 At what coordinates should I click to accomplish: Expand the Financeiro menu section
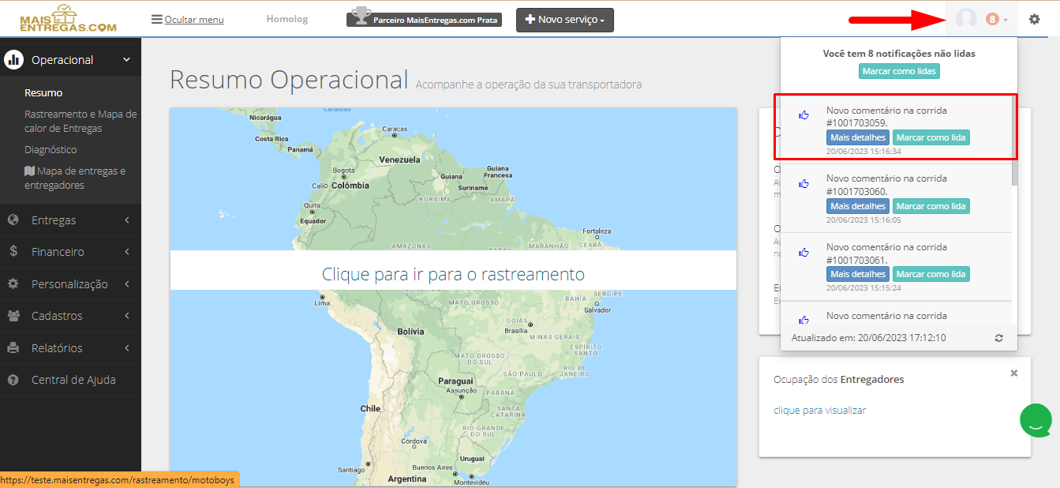(70, 252)
